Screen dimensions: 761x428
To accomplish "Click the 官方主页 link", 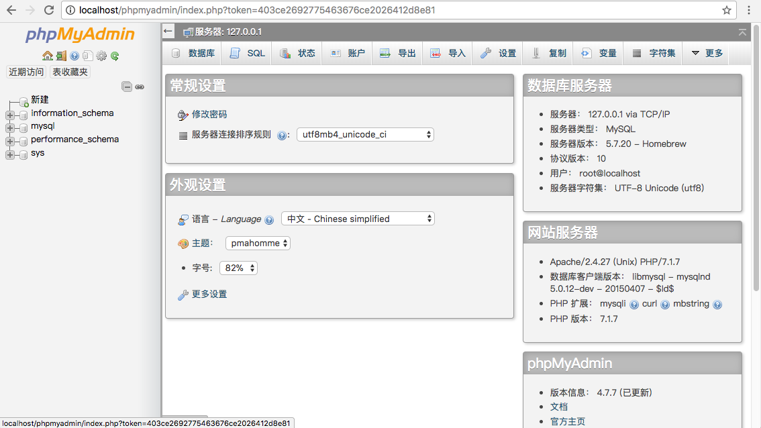I will click(567, 421).
